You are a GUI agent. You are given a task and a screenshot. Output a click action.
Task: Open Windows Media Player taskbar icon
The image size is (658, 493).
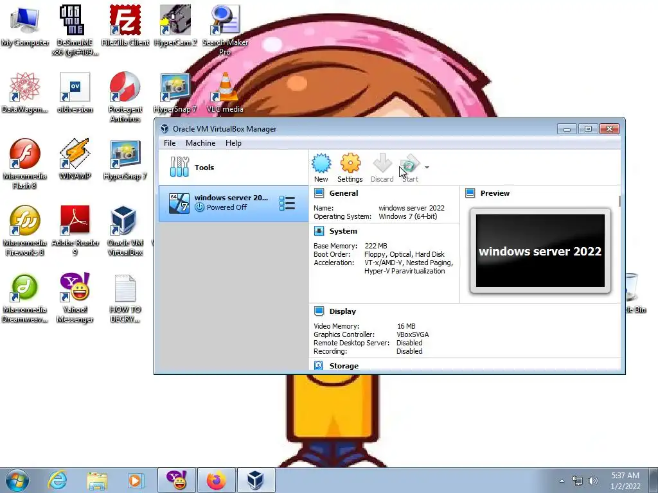[135, 480]
